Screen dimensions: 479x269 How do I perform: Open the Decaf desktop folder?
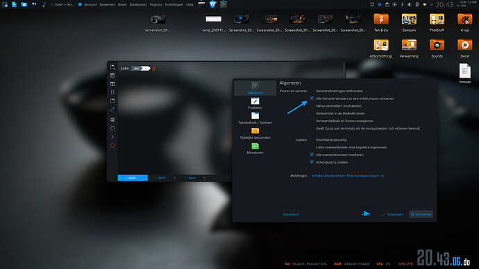point(464,49)
